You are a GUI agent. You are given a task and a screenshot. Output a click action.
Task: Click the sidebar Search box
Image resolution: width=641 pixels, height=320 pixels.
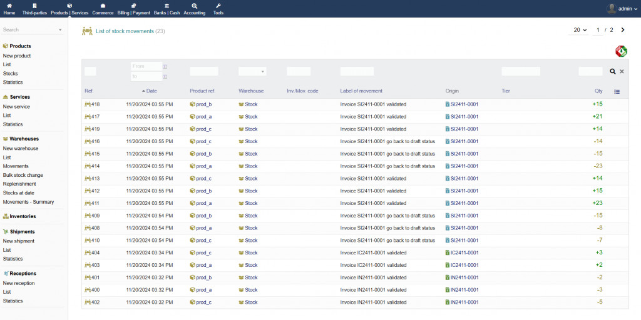[x=29, y=29]
